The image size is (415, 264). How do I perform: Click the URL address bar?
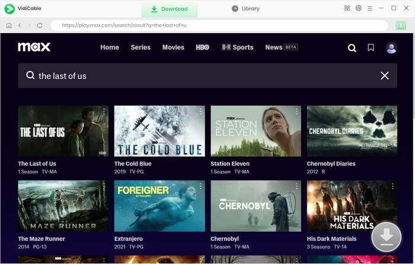[219, 25]
